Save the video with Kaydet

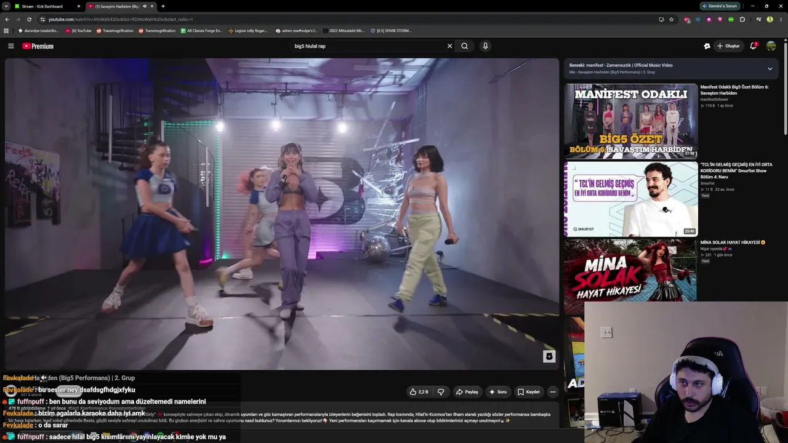pyautogui.click(x=529, y=392)
